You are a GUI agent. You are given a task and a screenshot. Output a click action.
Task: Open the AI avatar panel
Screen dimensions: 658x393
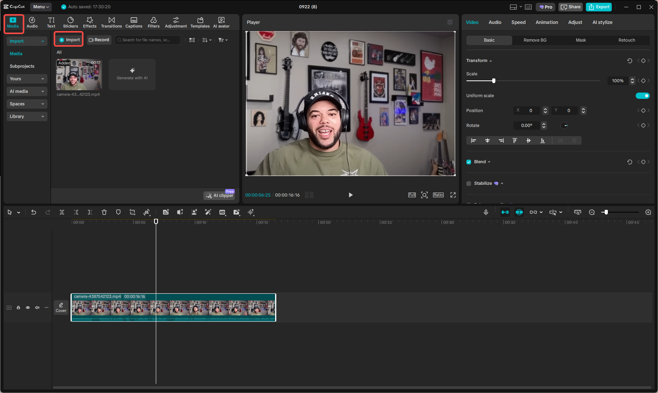(x=221, y=22)
